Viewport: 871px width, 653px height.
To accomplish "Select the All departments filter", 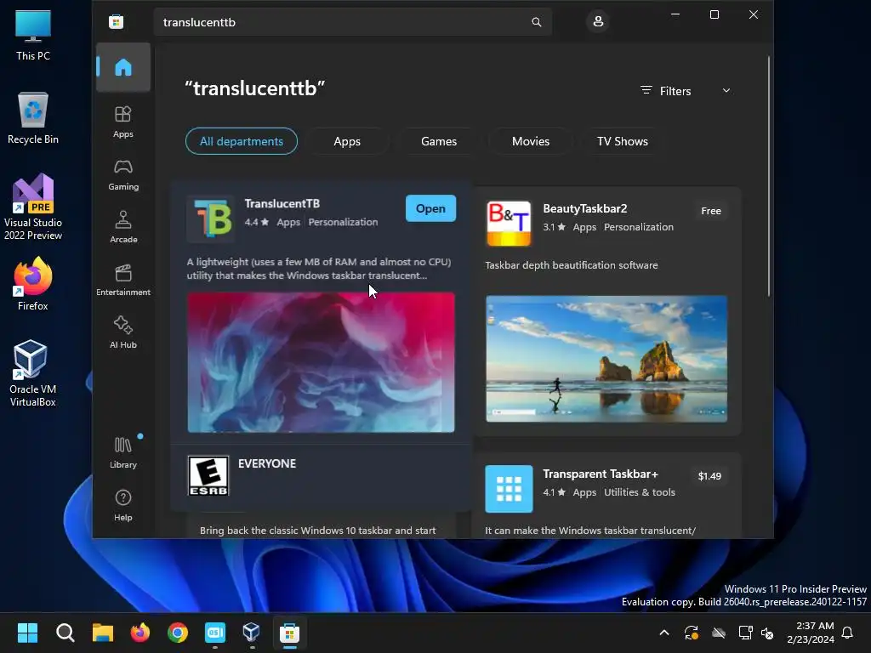I will [x=242, y=142].
